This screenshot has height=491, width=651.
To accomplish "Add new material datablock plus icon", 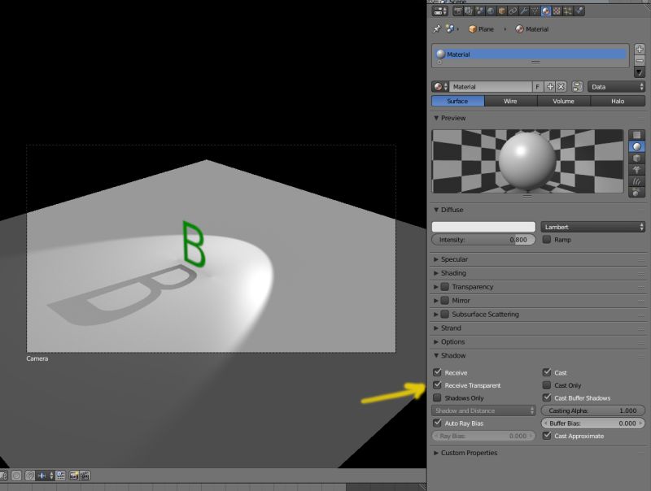I will (x=550, y=87).
